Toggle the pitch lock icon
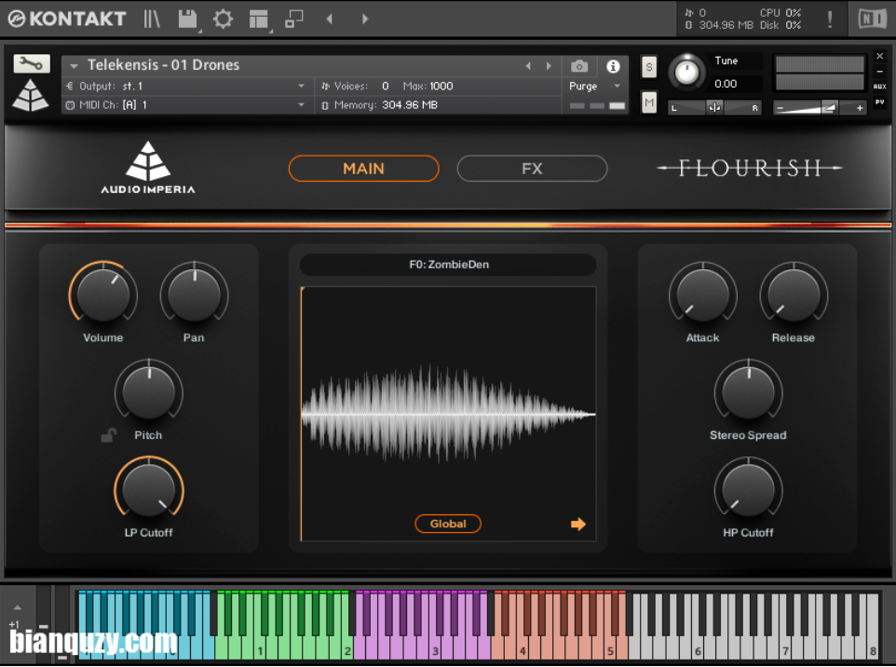The image size is (896, 667). point(108,436)
